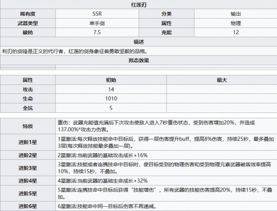Click the 3星激活 description text

[164, 168]
